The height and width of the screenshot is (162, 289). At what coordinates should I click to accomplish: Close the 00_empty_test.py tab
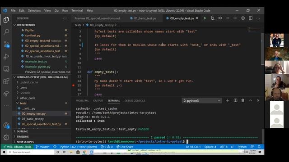(197, 18)
